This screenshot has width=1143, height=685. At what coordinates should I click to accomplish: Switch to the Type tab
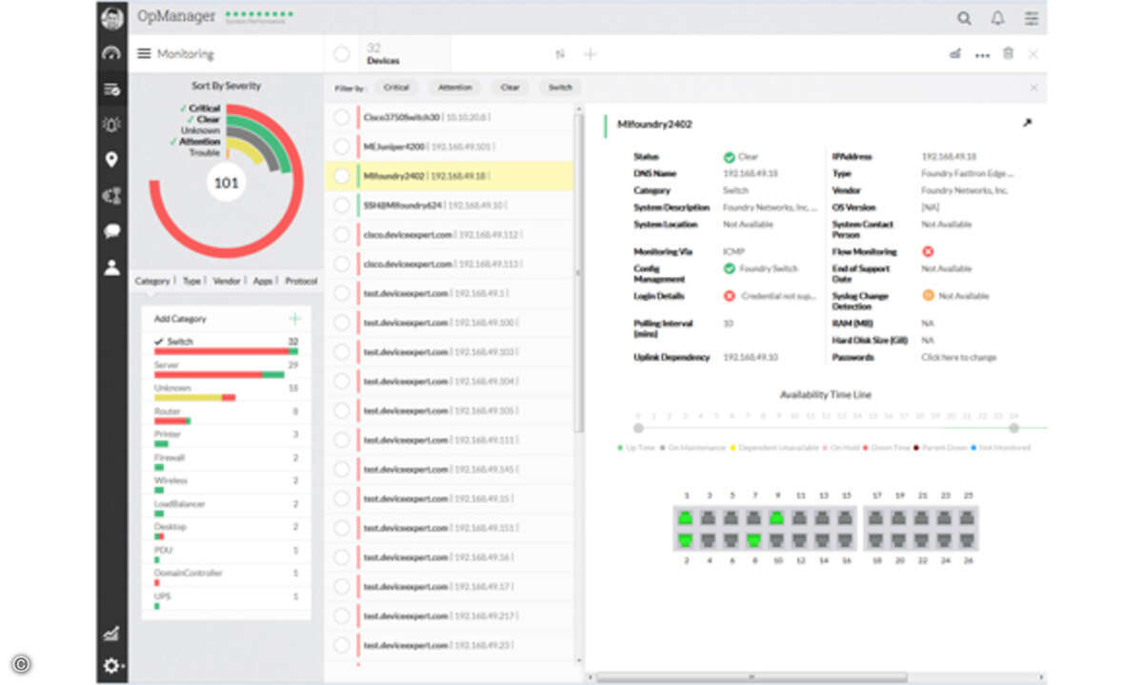[x=191, y=282]
